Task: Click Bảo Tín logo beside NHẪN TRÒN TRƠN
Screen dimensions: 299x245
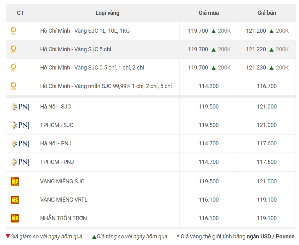Action: click(x=15, y=218)
